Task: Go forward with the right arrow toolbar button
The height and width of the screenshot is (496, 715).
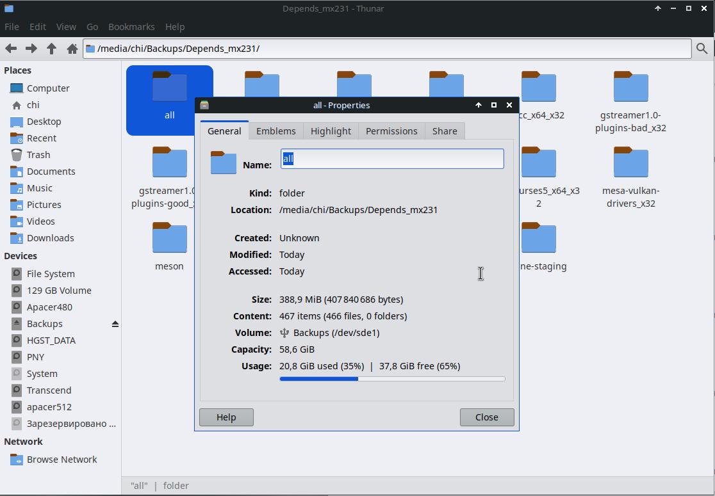Action: 31,48
